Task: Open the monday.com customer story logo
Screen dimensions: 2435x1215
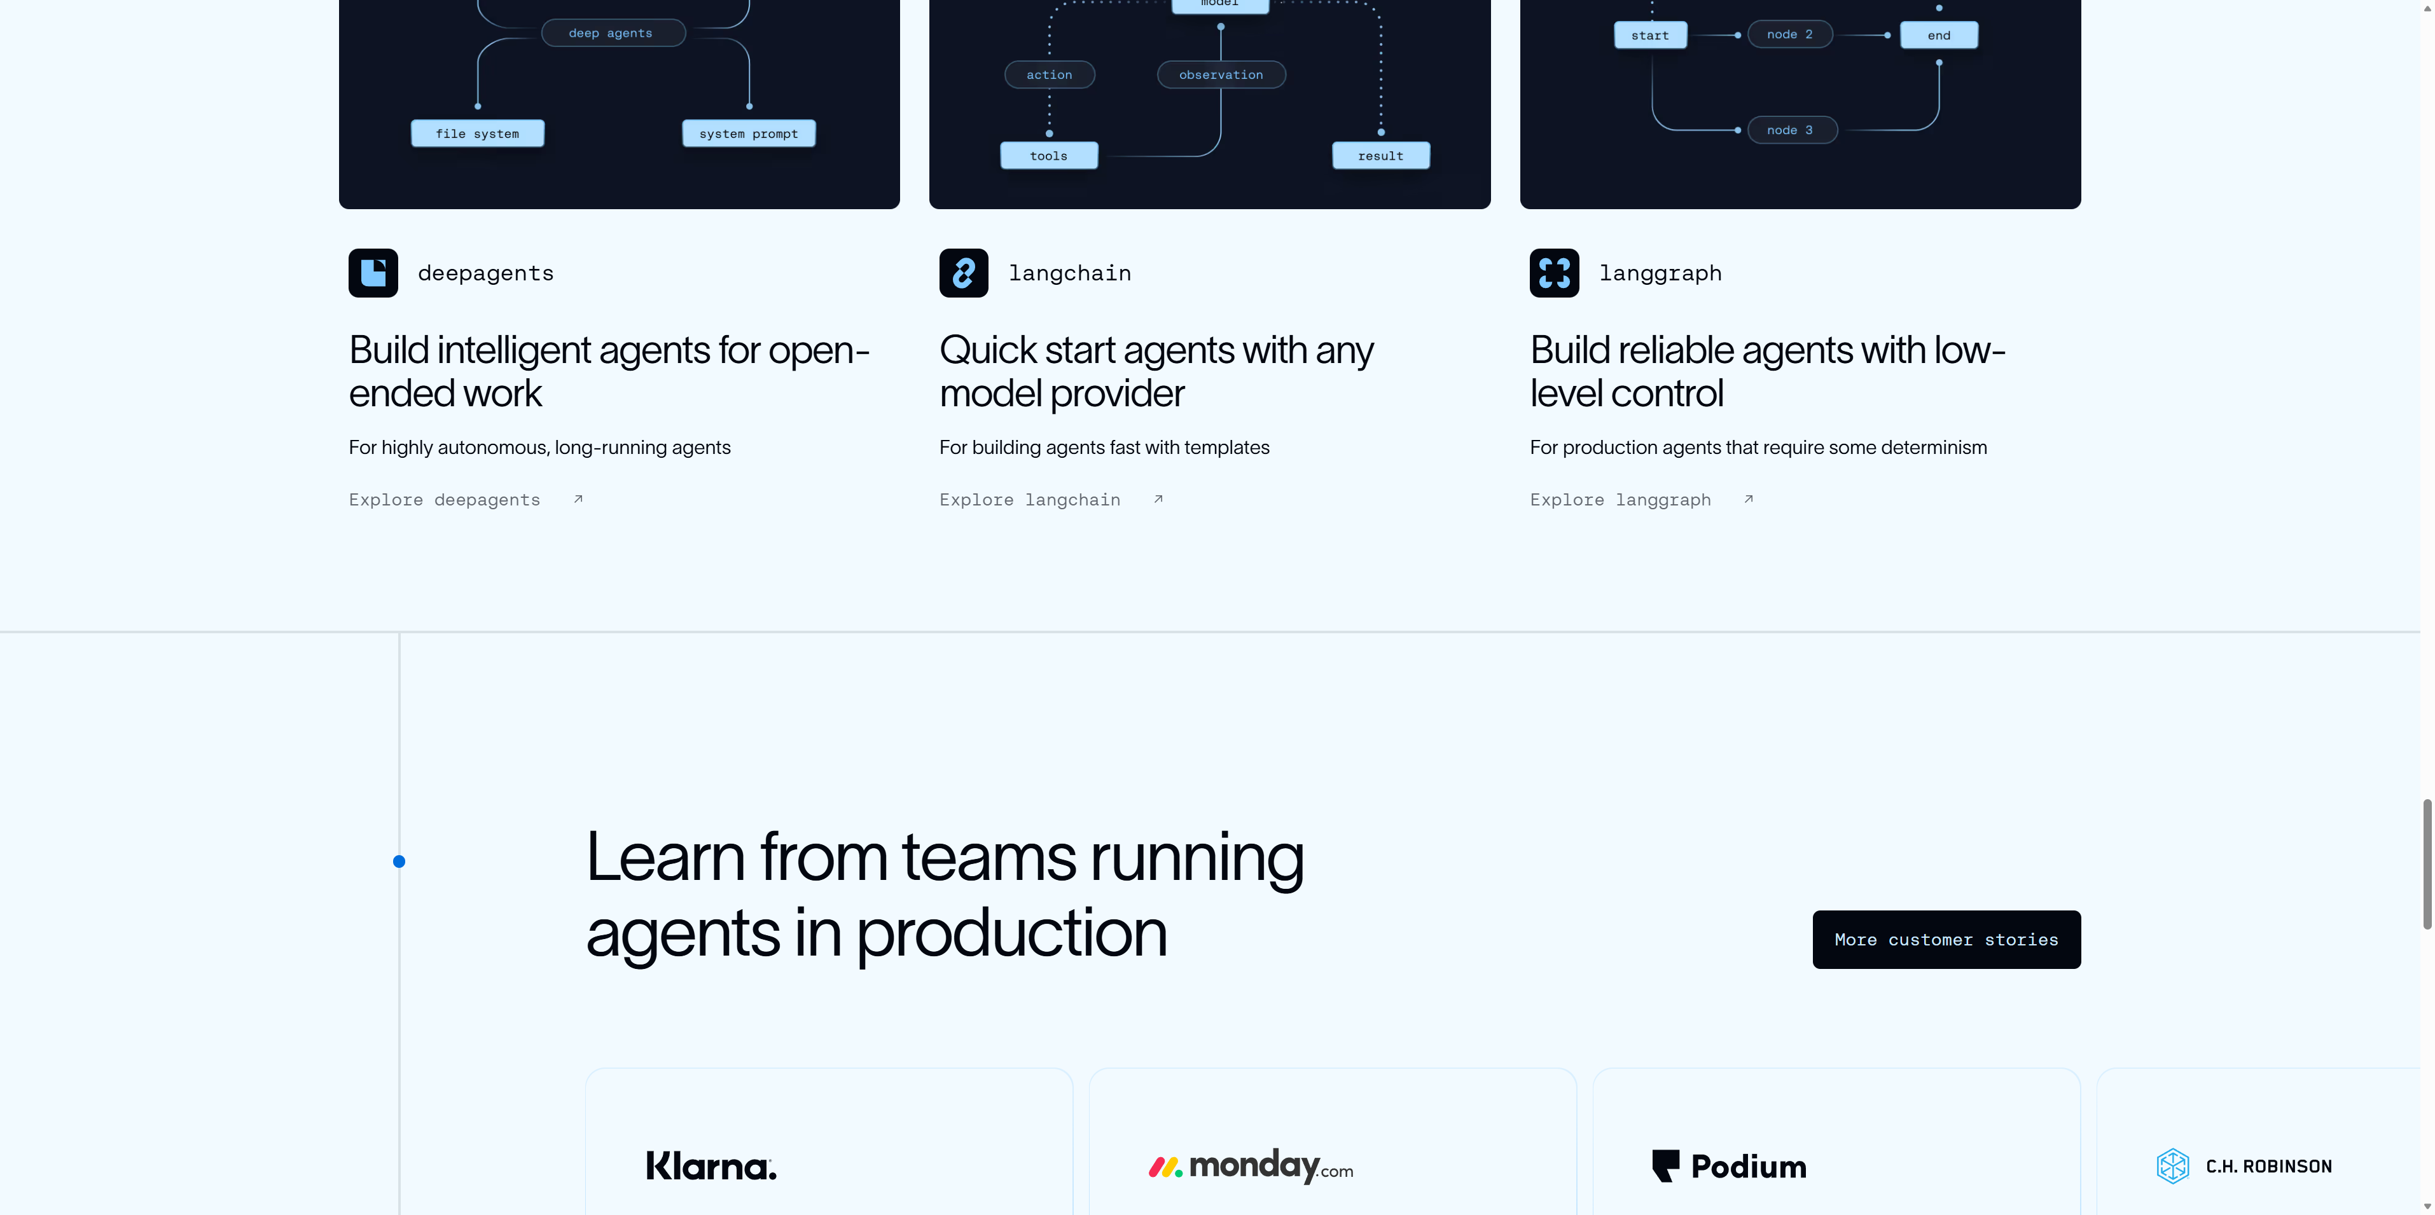Action: pyautogui.click(x=1251, y=1167)
